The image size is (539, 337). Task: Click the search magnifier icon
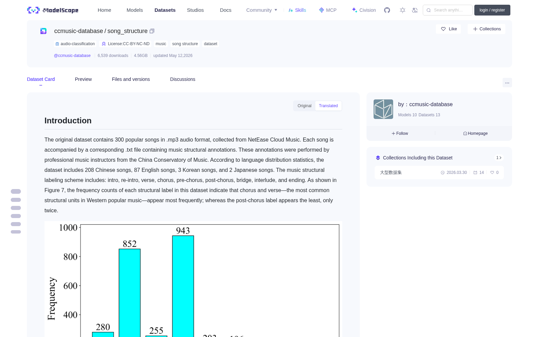429,10
